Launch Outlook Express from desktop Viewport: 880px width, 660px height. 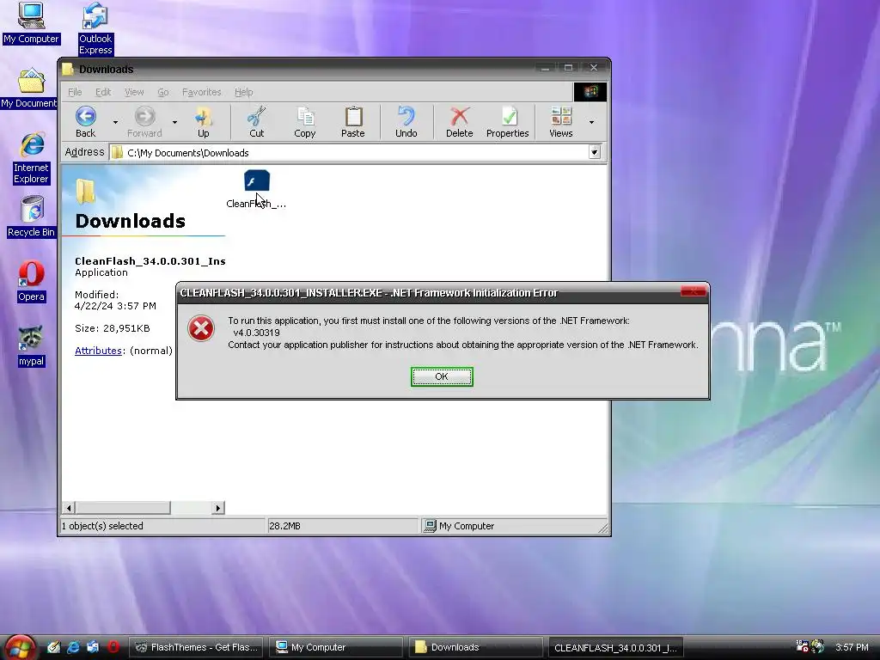coord(95,28)
